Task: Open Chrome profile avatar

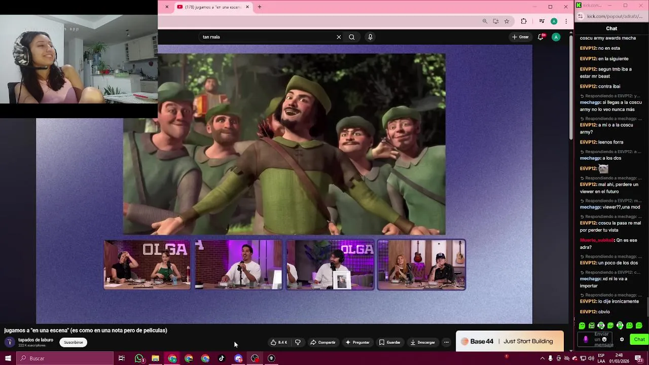Action: point(554,21)
